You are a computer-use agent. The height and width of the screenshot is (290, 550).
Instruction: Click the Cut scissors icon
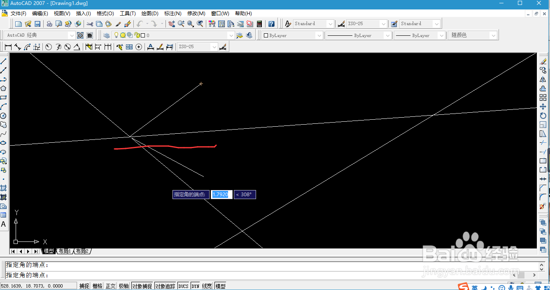89,24
